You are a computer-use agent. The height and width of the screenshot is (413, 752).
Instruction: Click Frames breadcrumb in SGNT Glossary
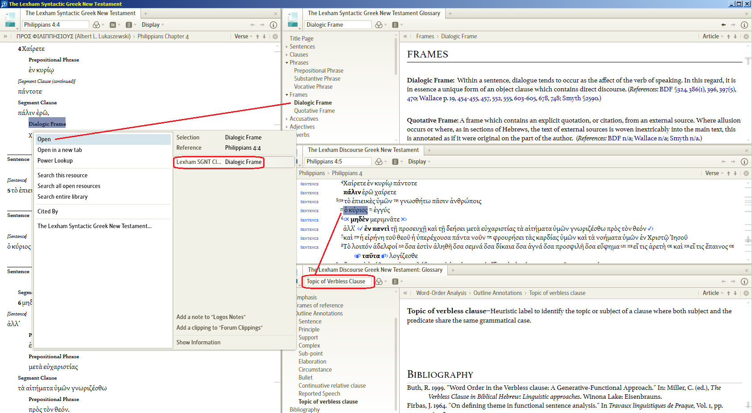coord(425,37)
